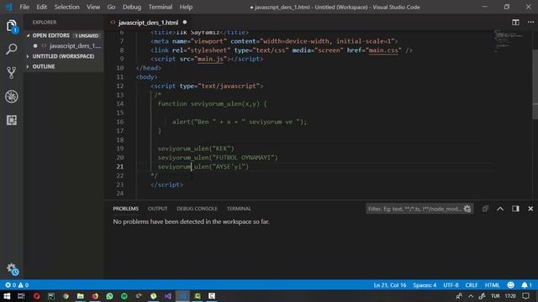The height and width of the screenshot is (302, 538).
Task: Open the Opera icon on the taskbar
Action: (x=36, y=296)
